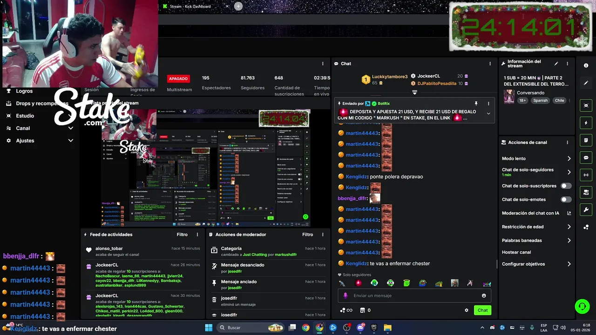The height and width of the screenshot is (335, 596).
Task: Click the Spanish language tag
Action: click(541, 100)
